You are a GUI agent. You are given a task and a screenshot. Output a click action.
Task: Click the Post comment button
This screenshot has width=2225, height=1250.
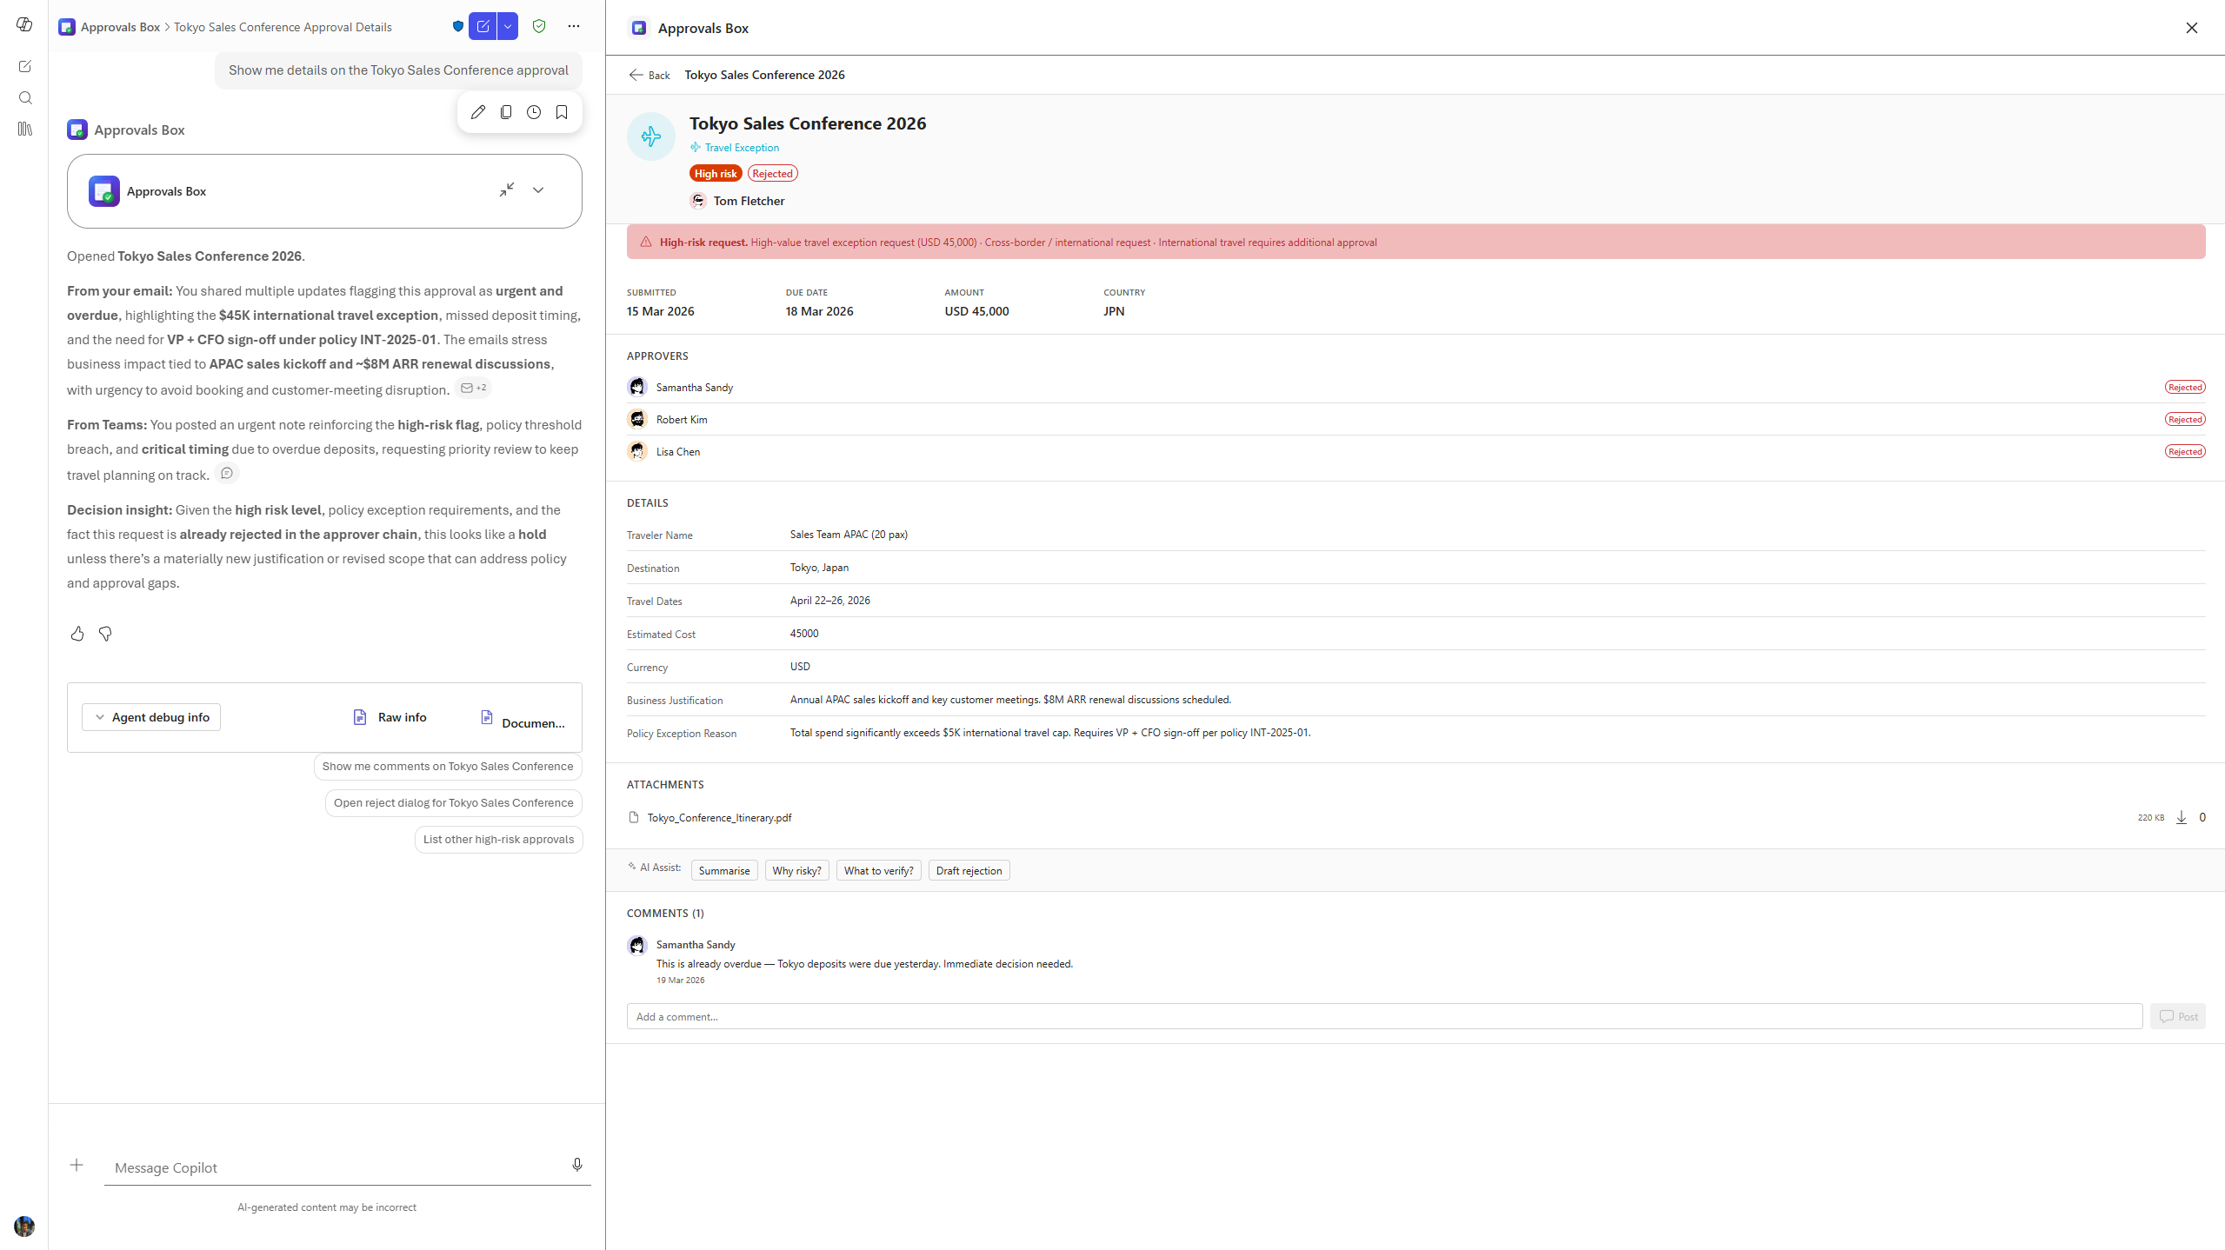tap(2178, 1016)
